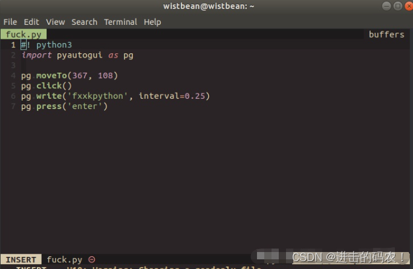Viewport: 413px width, 269px height.
Task: Open the Search menu
Action: (x=84, y=22)
